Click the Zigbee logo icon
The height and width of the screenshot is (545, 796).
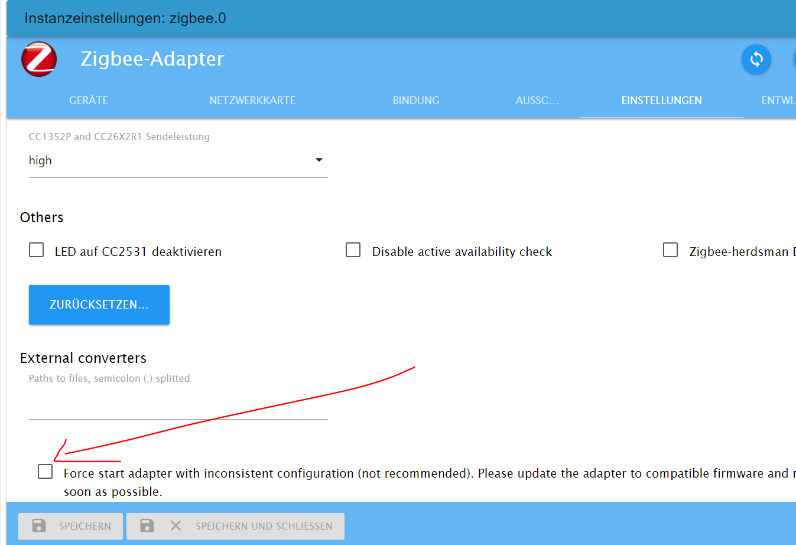[39, 59]
